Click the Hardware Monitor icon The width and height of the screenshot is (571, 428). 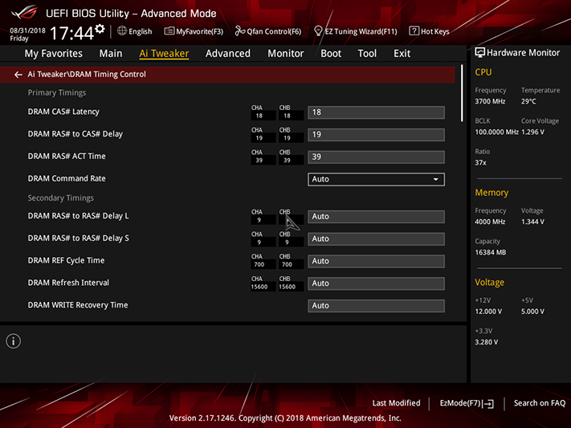[480, 53]
